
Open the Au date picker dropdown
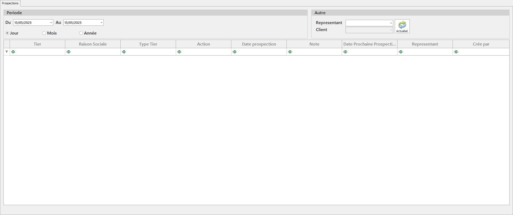tap(101, 23)
